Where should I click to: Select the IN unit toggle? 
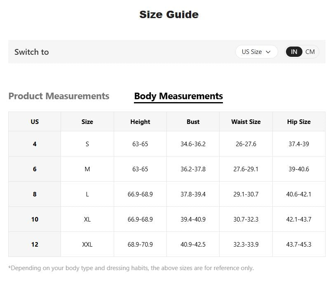[294, 52]
